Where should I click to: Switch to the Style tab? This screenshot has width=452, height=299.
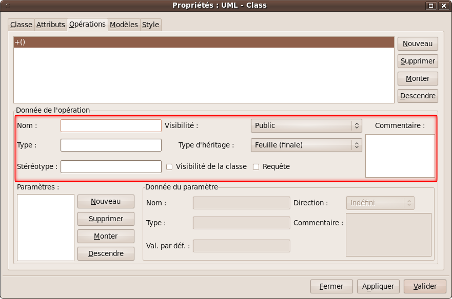tap(150, 25)
